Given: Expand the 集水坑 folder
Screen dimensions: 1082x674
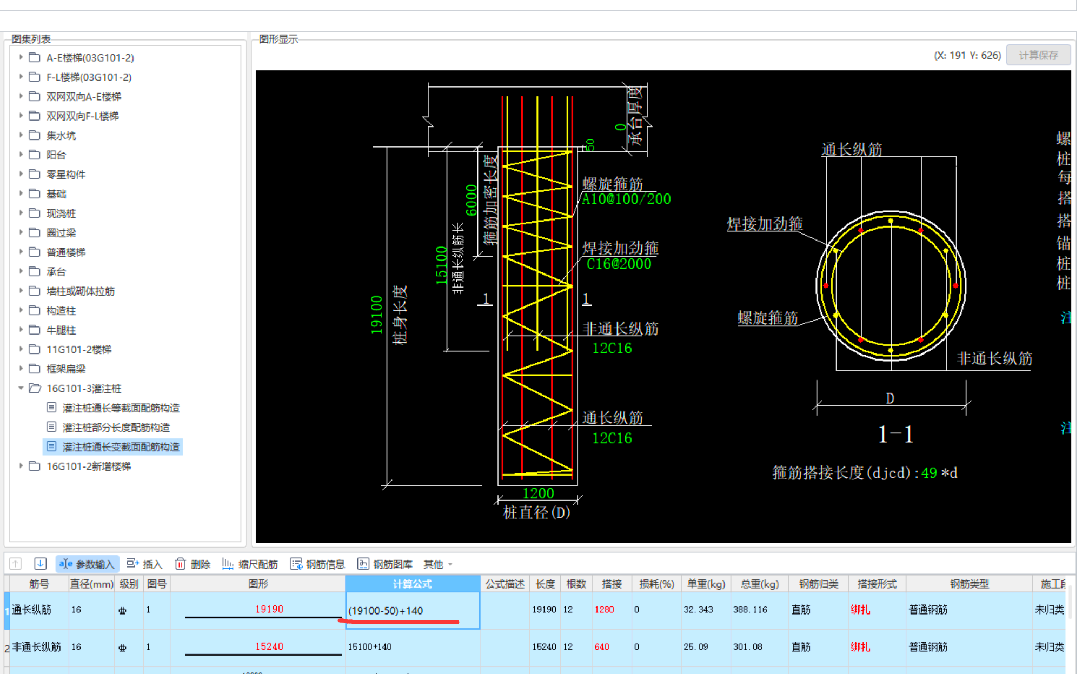Looking at the screenshot, I should [21, 135].
